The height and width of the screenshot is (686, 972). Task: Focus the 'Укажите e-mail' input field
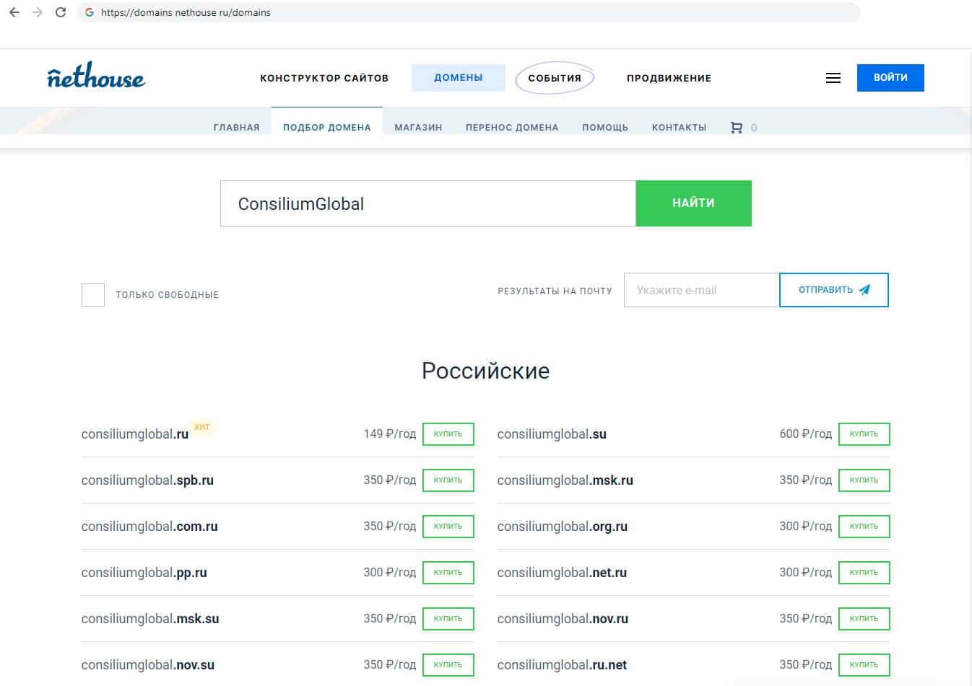pos(700,290)
